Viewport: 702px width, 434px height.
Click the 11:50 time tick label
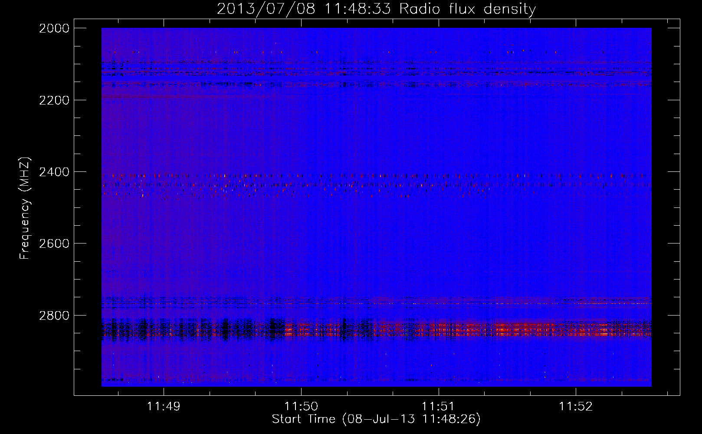pos(301,407)
